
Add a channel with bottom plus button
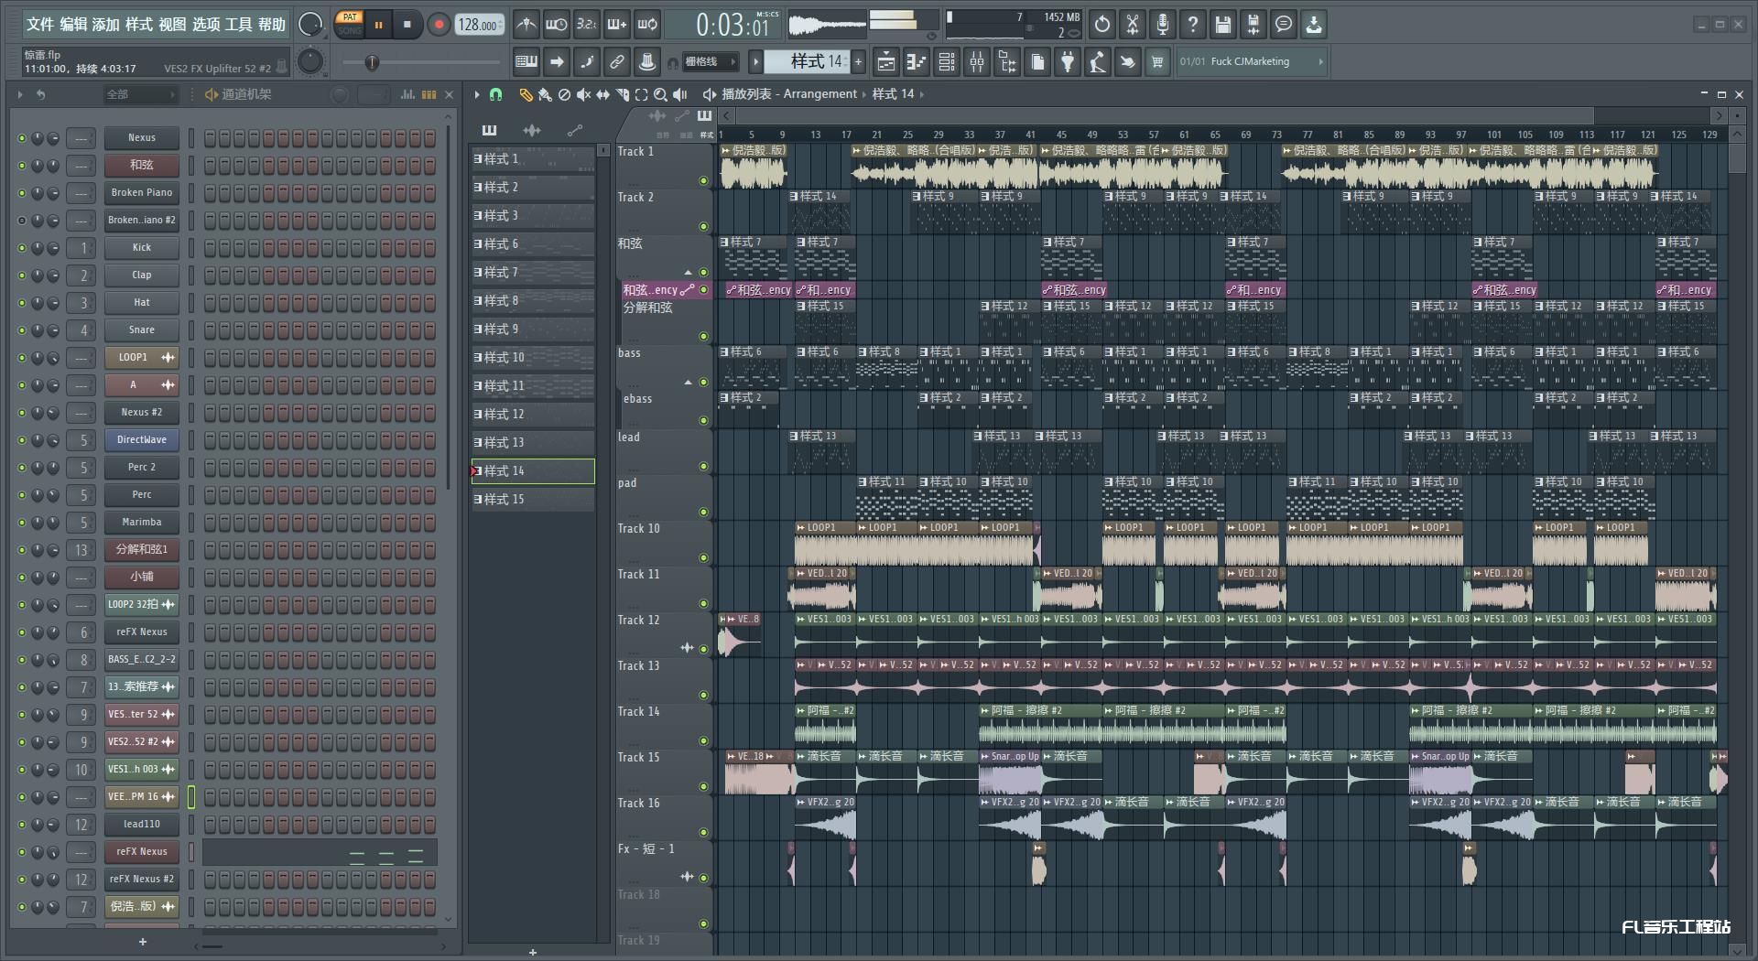(142, 942)
